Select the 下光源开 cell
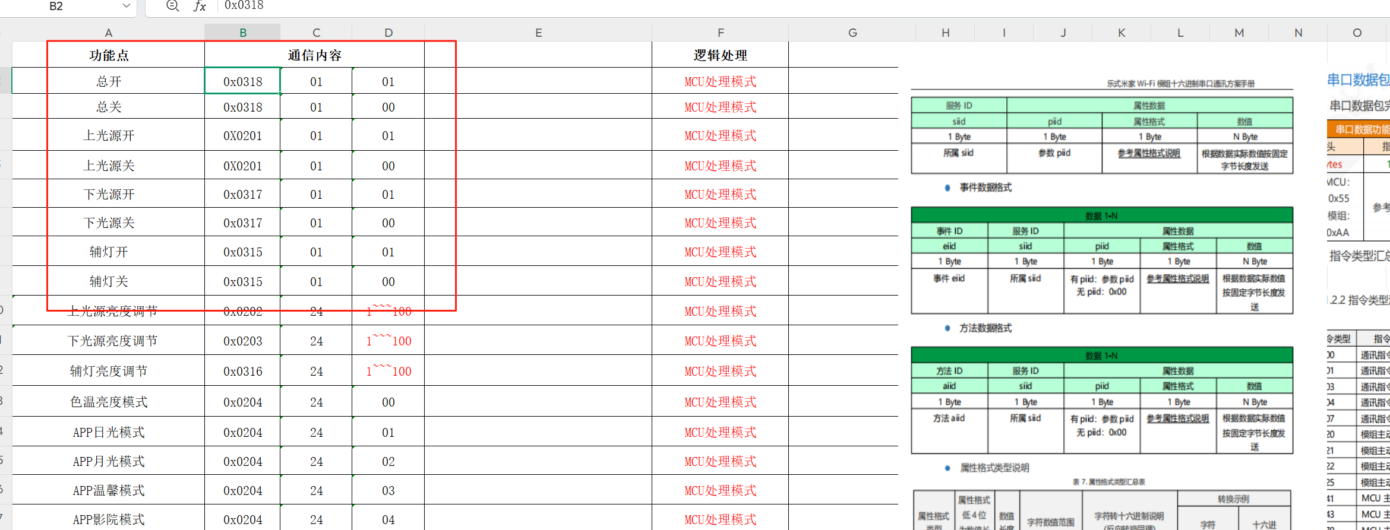The height and width of the screenshot is (530, 1390). (108, 194)
